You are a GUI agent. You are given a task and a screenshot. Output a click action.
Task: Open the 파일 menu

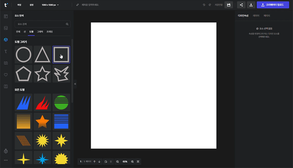19,5
